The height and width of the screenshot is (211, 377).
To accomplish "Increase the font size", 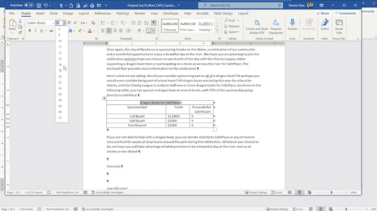I will click(x=69, y=23).
